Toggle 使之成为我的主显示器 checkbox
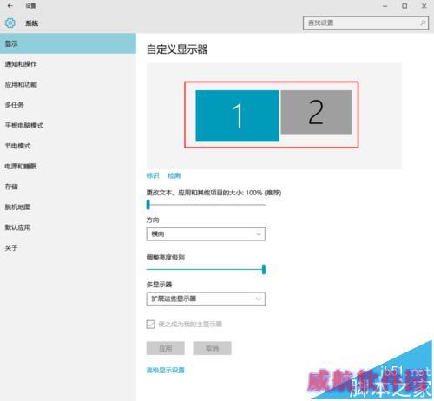The image size is (434, 401). tap(150, 324)
